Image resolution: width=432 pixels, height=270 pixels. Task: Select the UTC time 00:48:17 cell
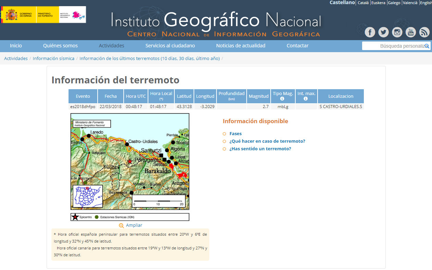pyautogui.click(x=136, y=107)
